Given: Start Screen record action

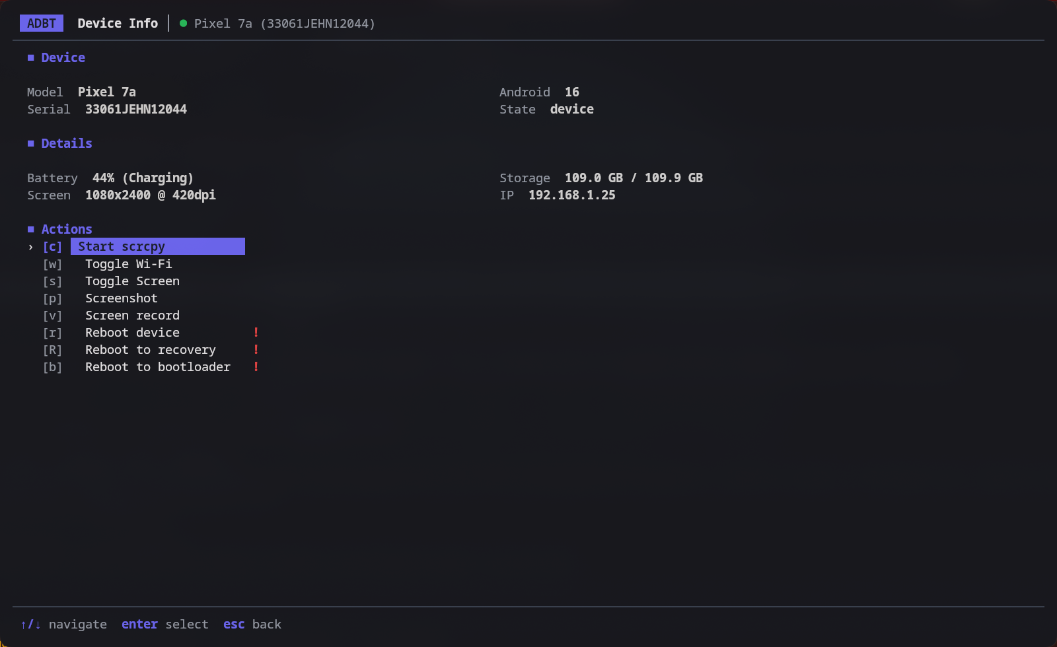Looking at the screenshot, I should pos(132,315).
